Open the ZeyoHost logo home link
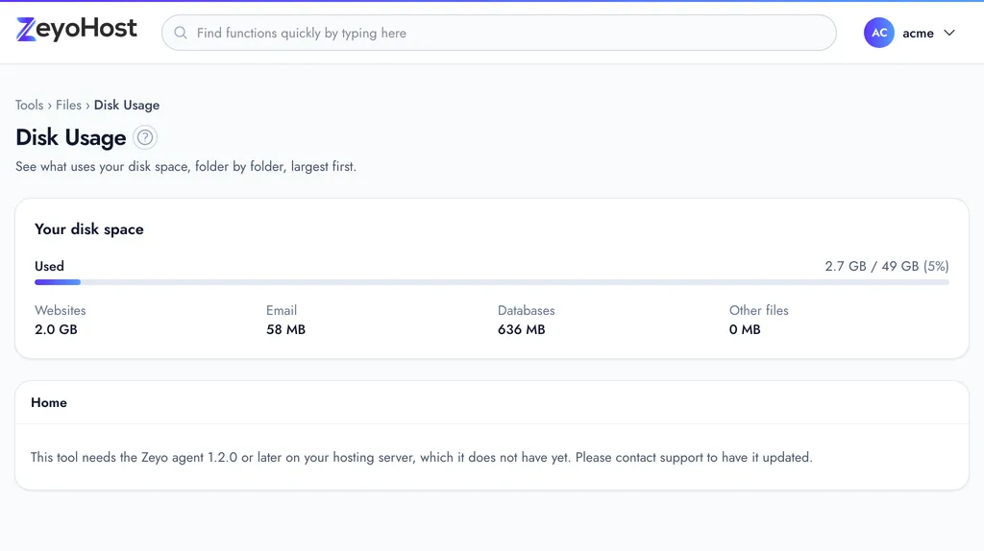 point(77,30)
